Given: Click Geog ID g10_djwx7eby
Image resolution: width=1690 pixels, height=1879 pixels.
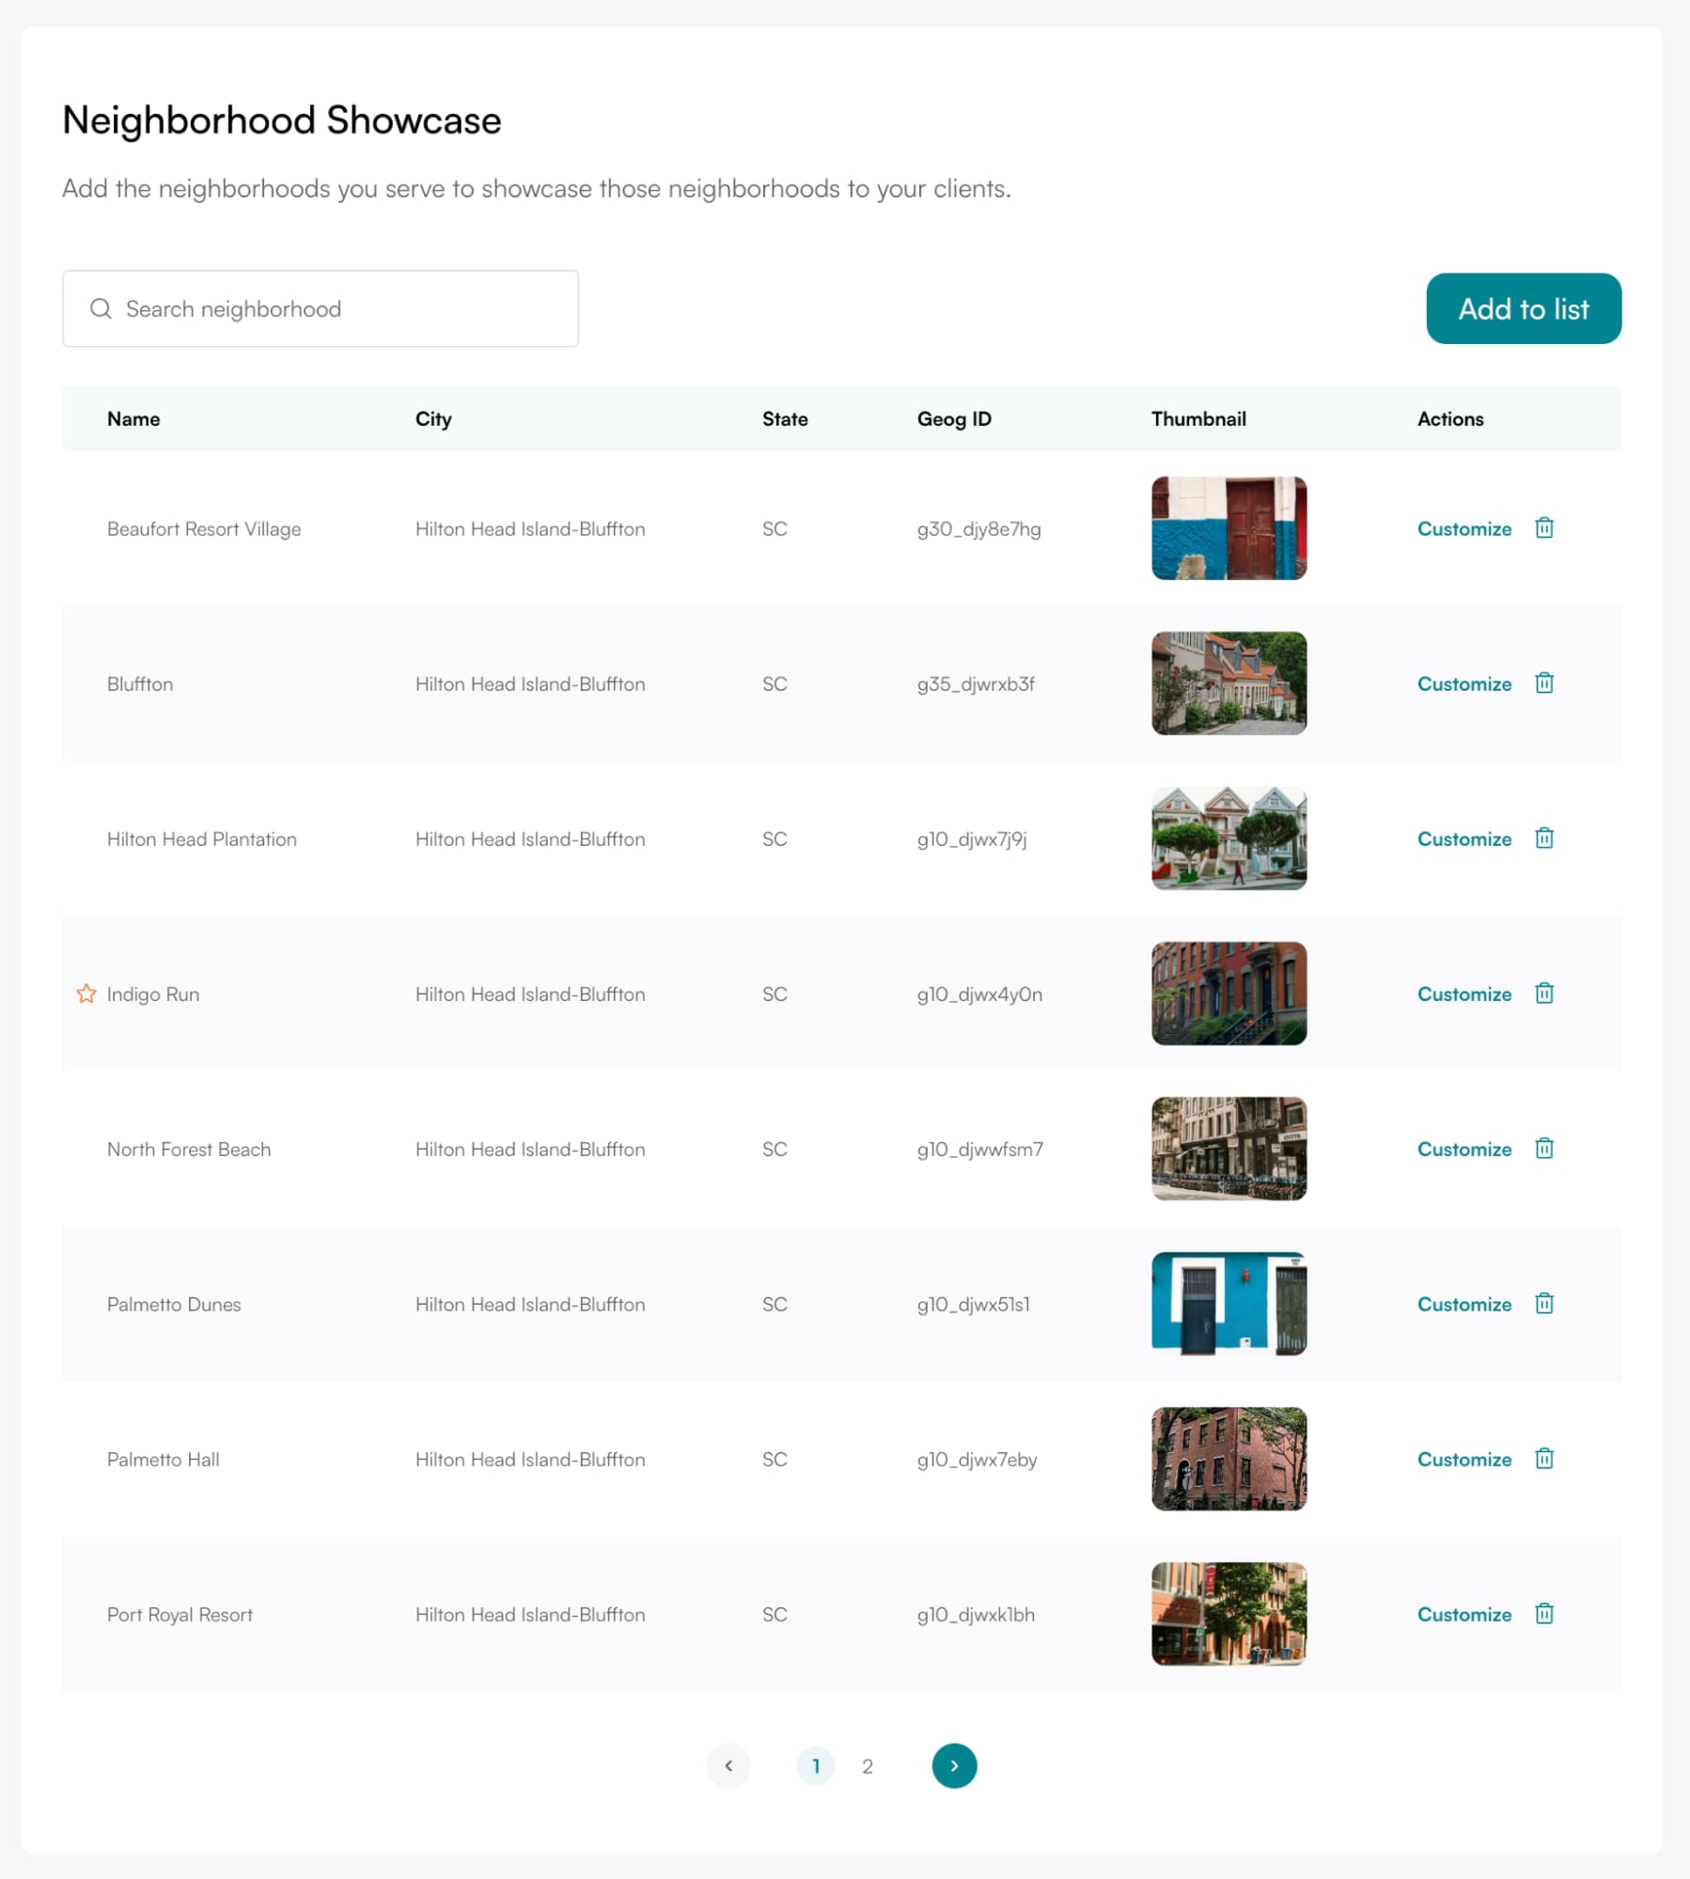Looking at the screenshot, I should [x=978, y=1460].
